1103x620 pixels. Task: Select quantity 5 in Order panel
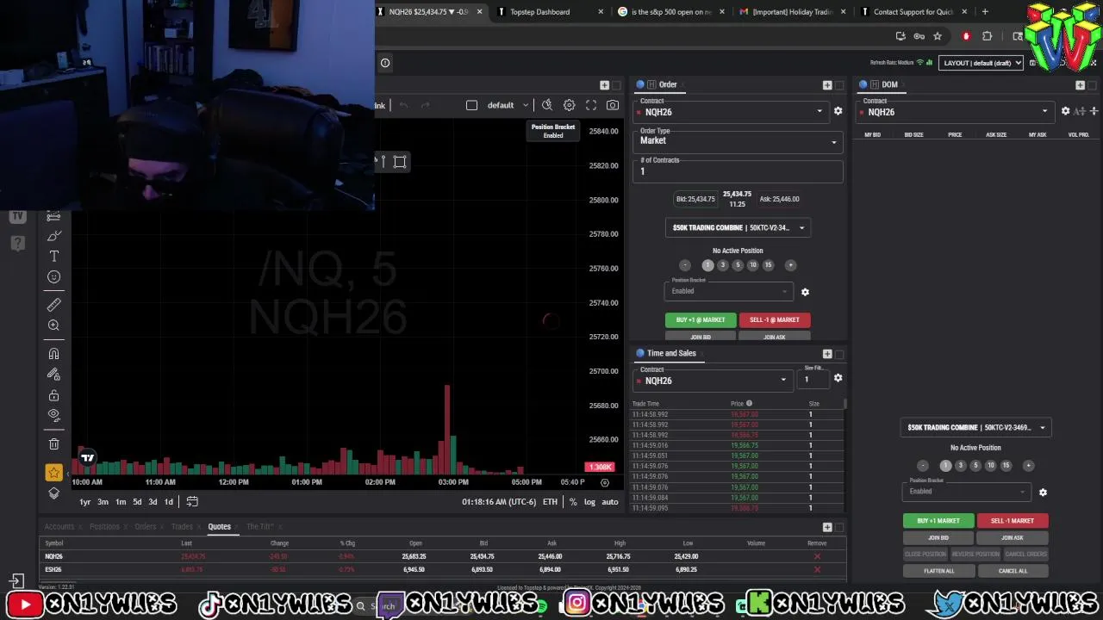738,265
